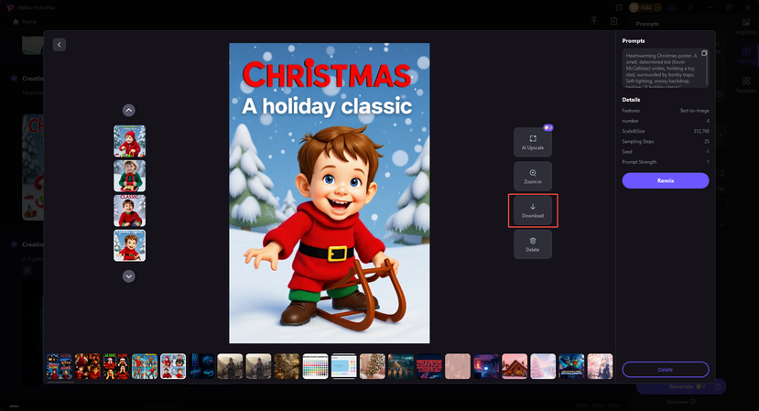Open the four-panel Christmas kid thumbnail in the filmstrip
759x411 pixels.
pos(173,366)
